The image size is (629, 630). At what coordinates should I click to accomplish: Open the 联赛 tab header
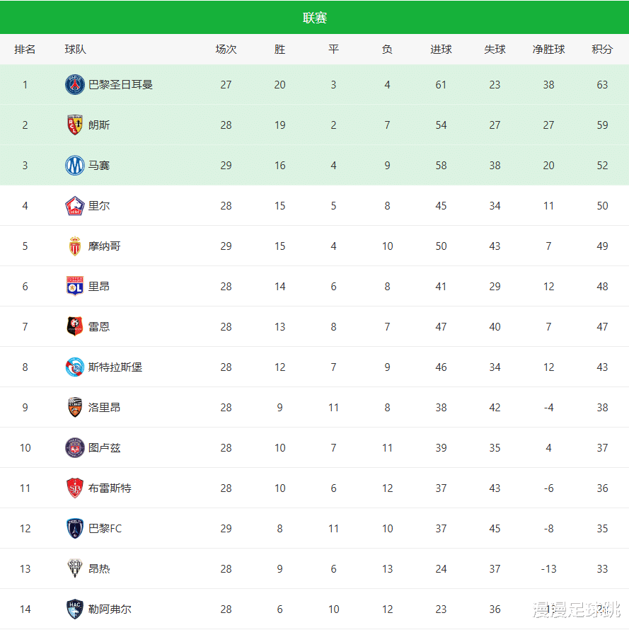point(315,18)
